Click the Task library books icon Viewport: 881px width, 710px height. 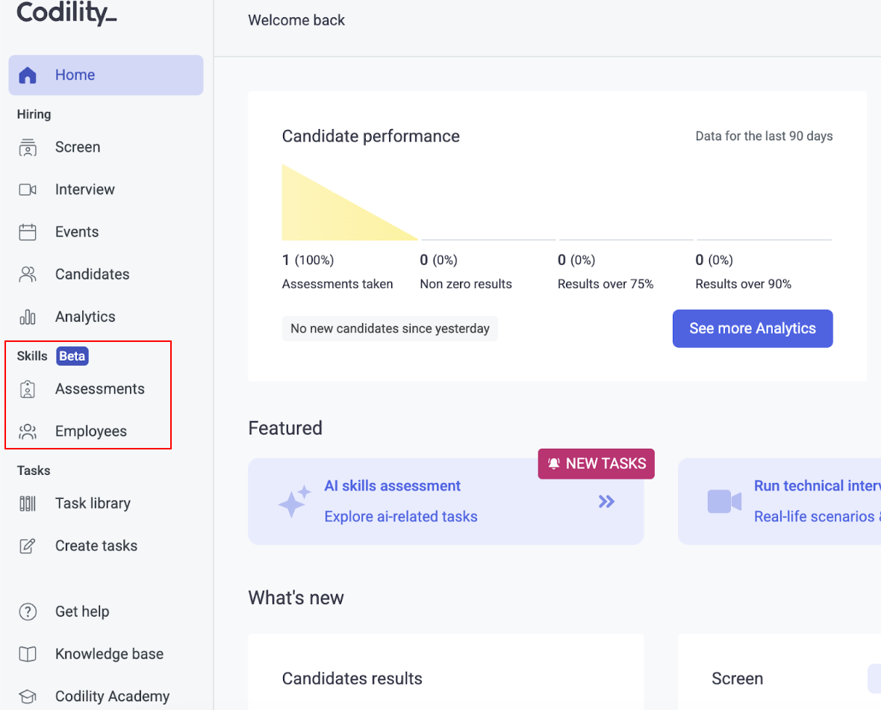tap(28, 503)
